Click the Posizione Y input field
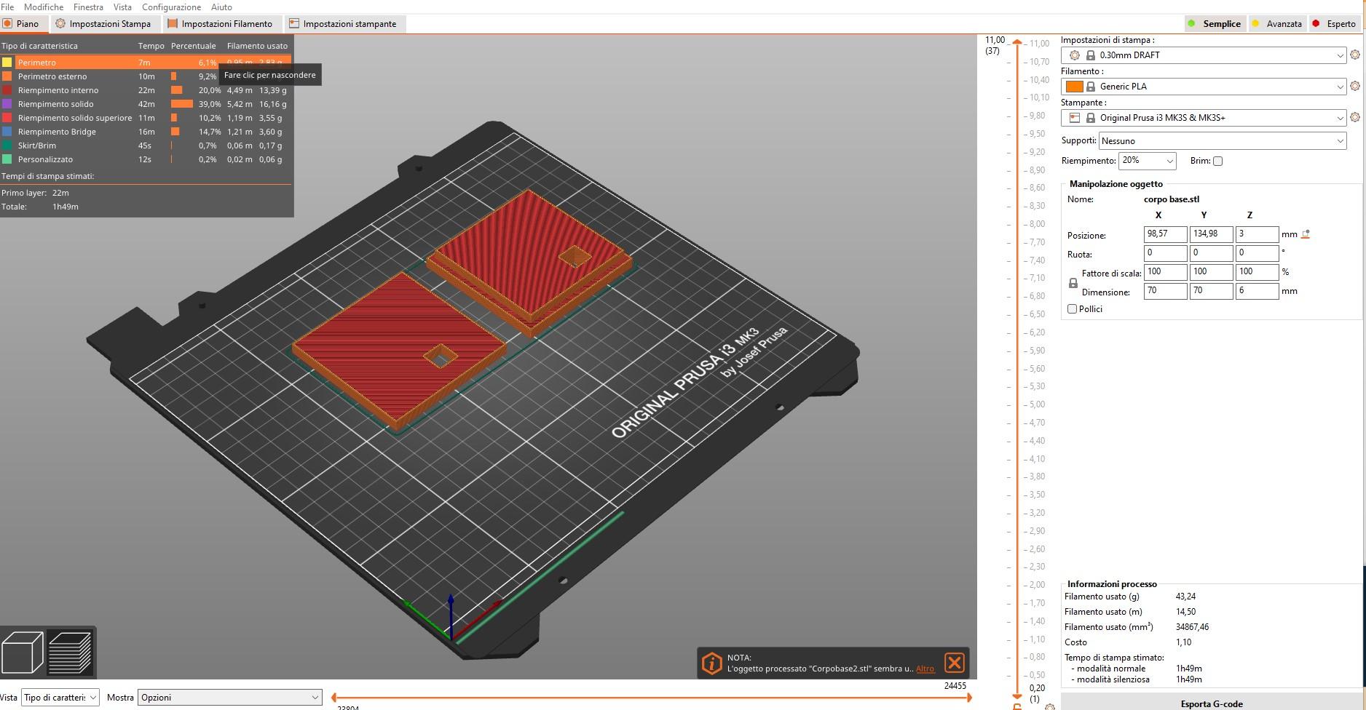This screenshot has height=710, width=1366. (1211, 234)
